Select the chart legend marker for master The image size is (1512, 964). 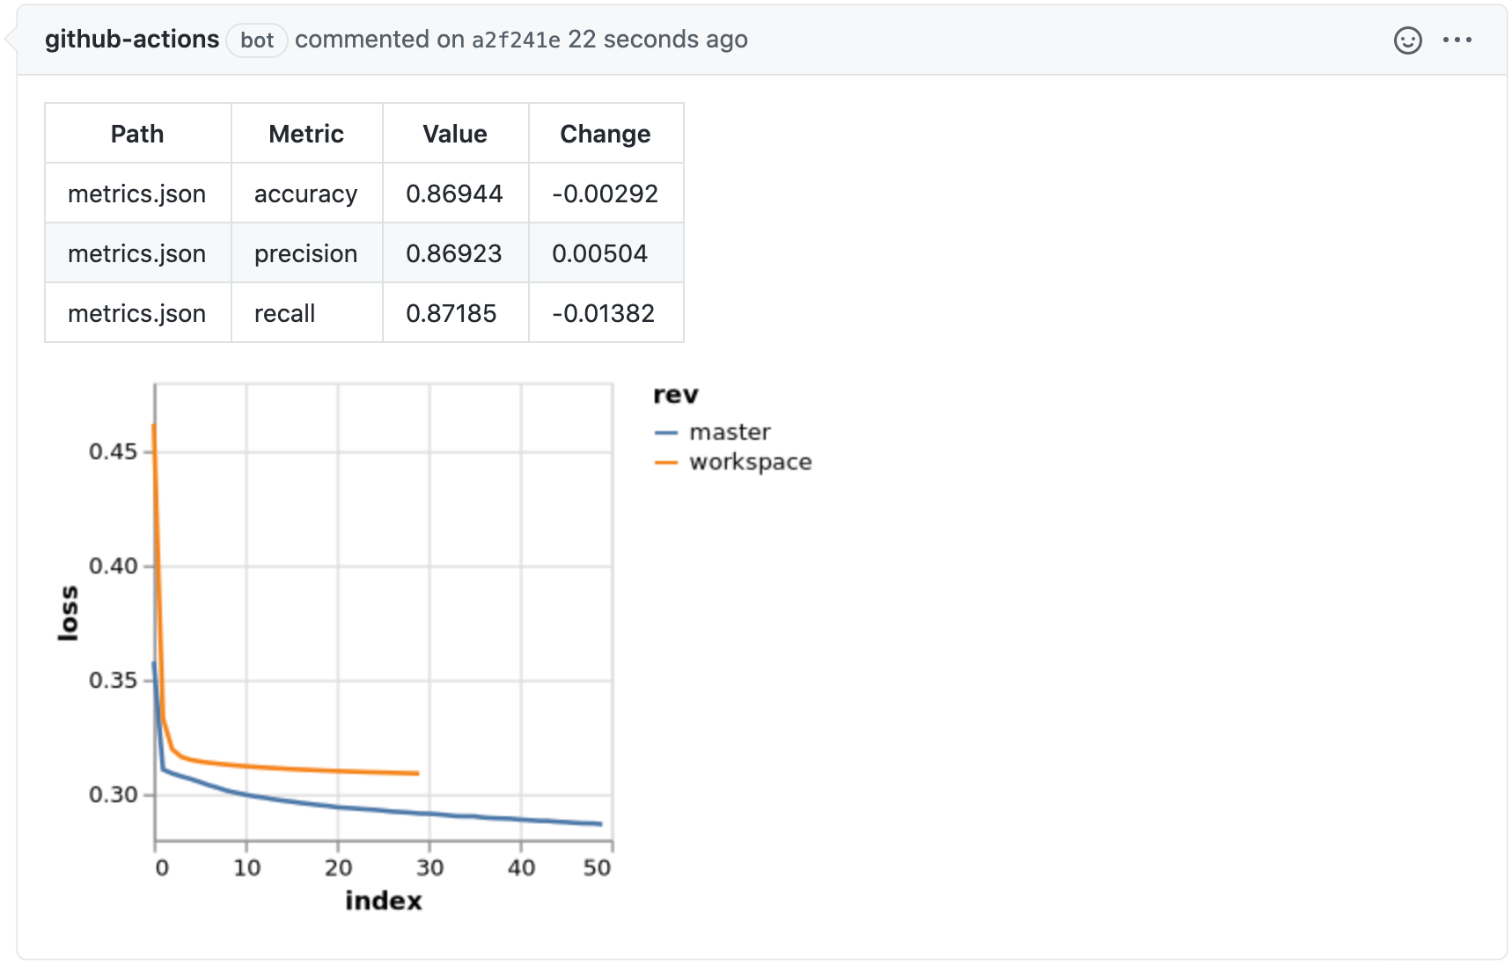point(667,432)
